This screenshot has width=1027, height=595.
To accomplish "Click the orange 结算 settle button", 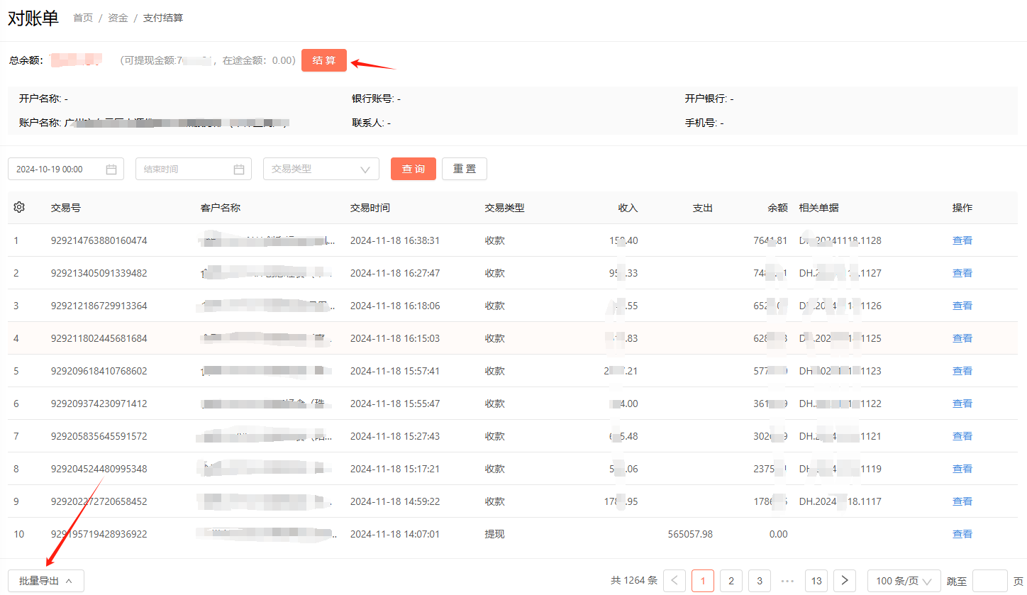I will 324,60.
